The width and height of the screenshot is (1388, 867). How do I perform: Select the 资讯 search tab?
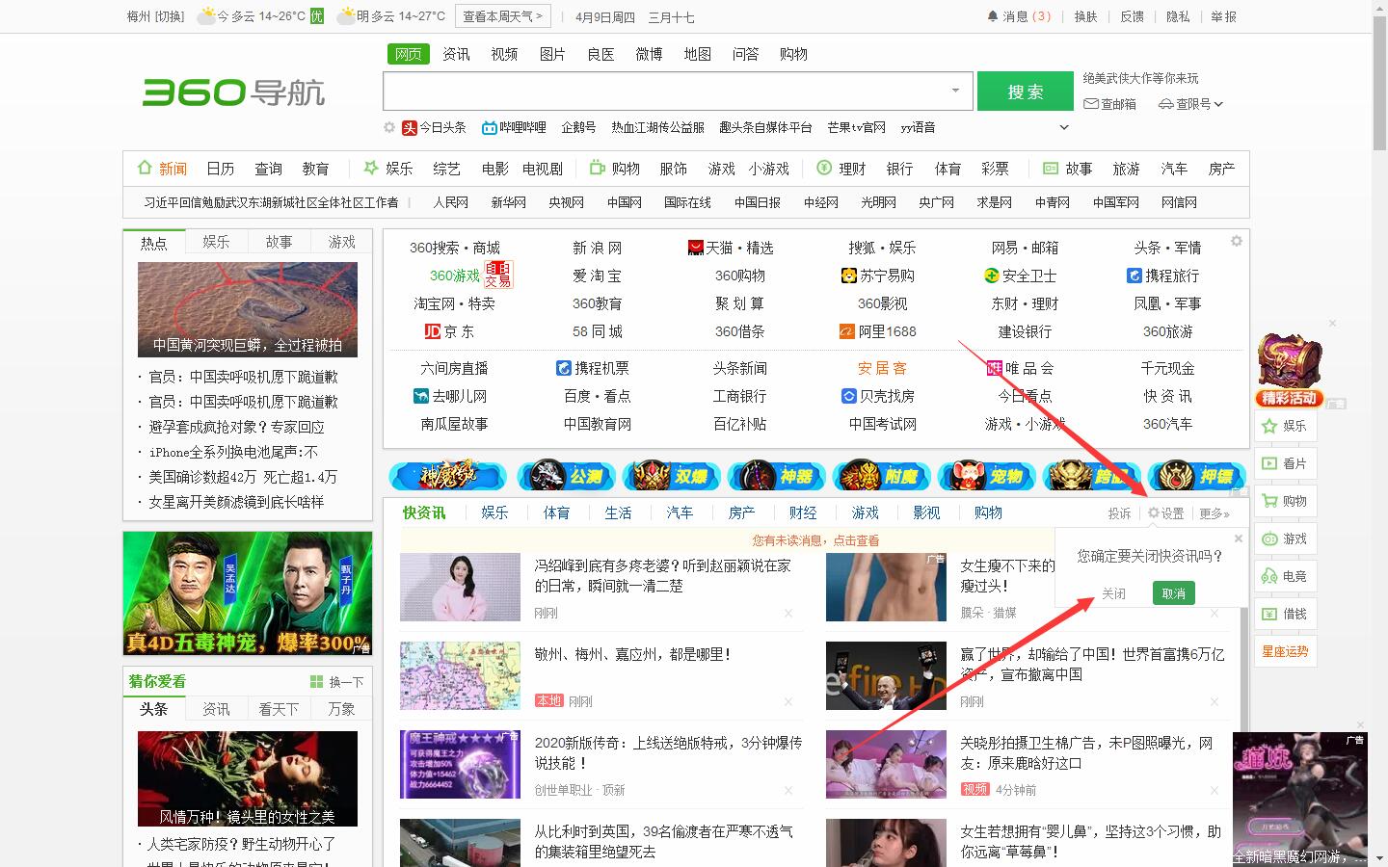click(456, 54)
